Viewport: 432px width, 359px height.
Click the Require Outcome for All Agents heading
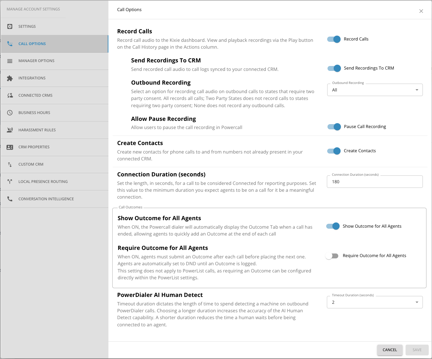point(163,248)
